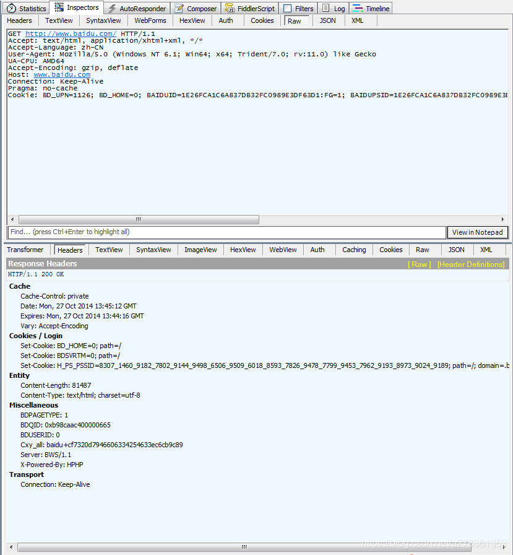Image resolution: width=513 pixels, height=555 pixels.
Task: Click request pane scroll left arrow
Action: click(x=12, y=219)
